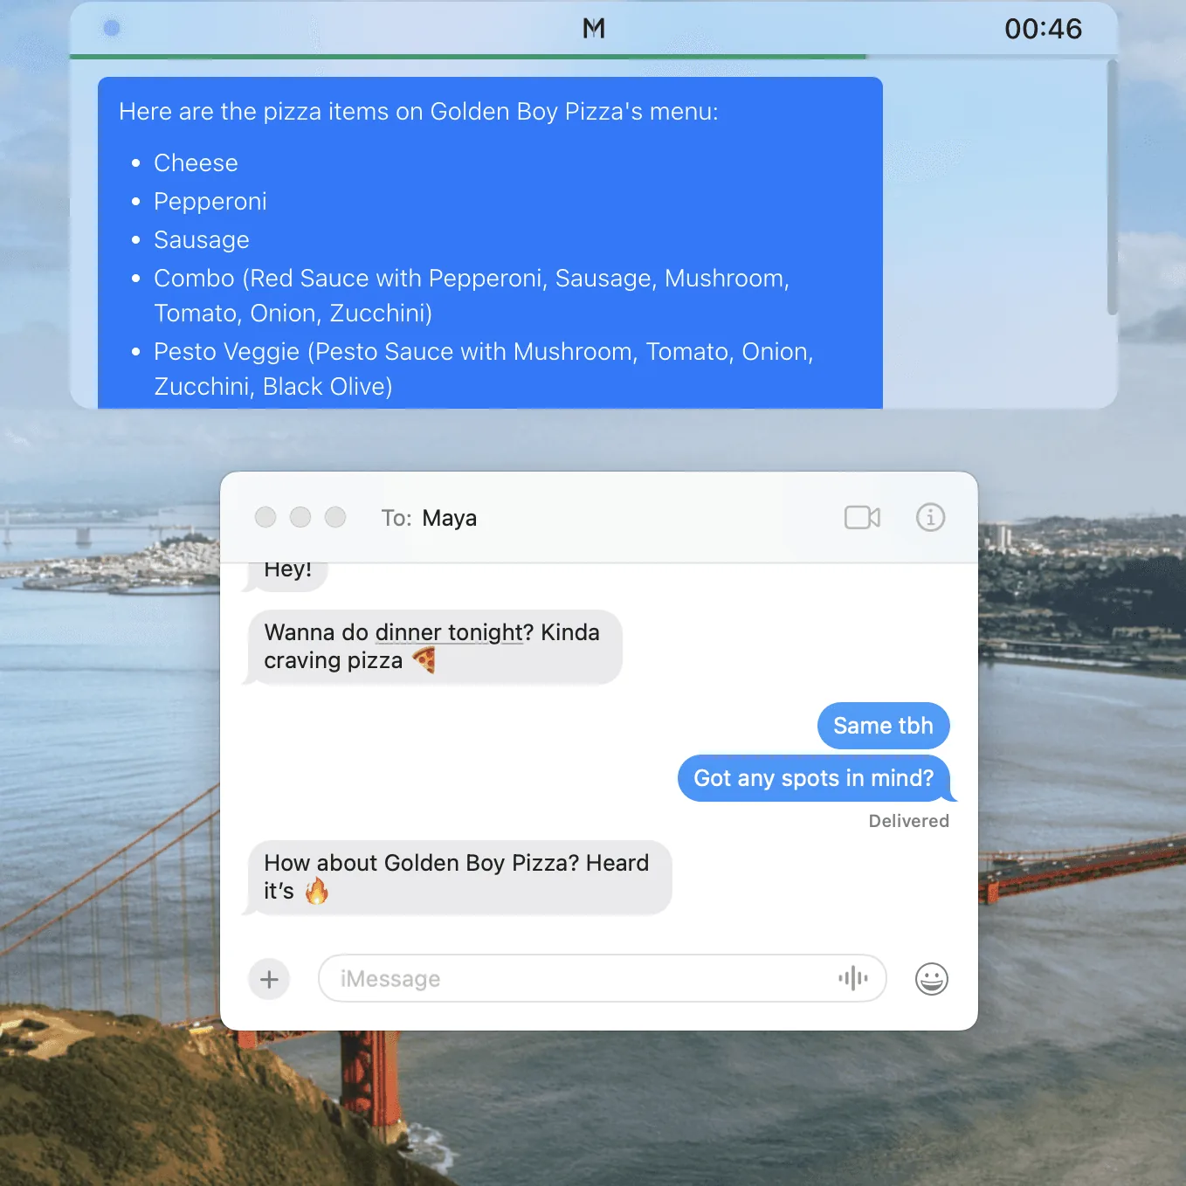Click the Delivered status label
1186x1186 pixels.
click(908, 821)
